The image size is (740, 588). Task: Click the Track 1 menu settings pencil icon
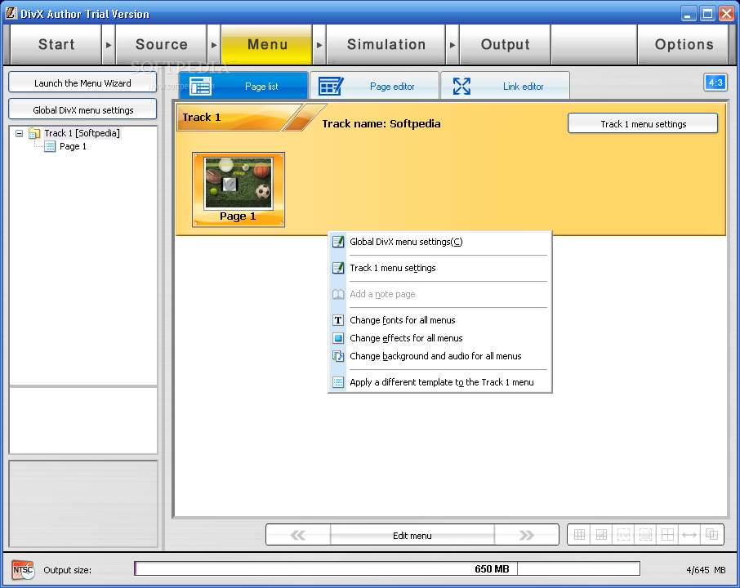click(338, 268)
